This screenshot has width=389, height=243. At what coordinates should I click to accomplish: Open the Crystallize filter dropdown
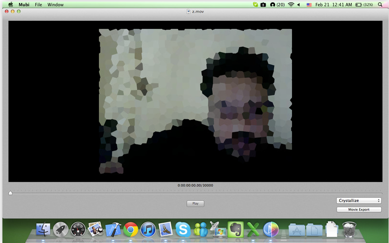[x=359, y=200]
